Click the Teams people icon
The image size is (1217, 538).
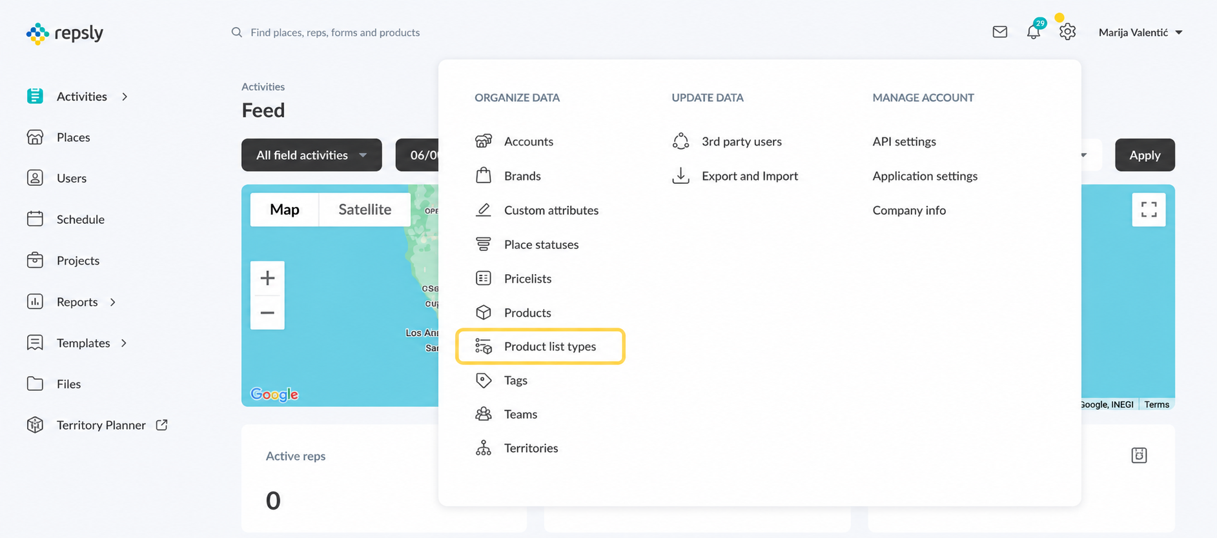point(484,414)
